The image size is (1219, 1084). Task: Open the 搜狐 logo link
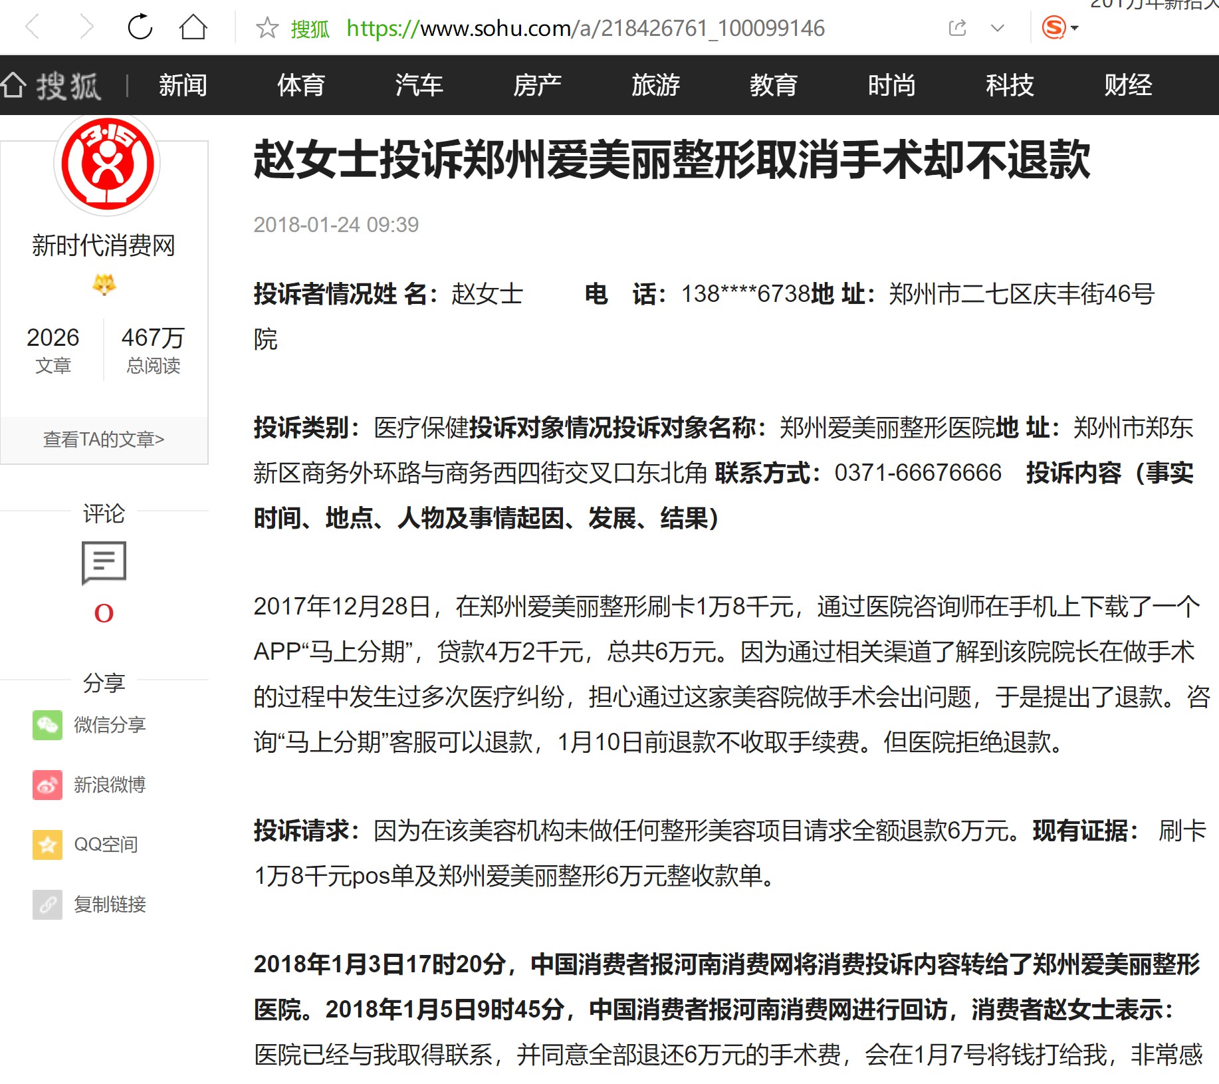(x=68, y=86)
